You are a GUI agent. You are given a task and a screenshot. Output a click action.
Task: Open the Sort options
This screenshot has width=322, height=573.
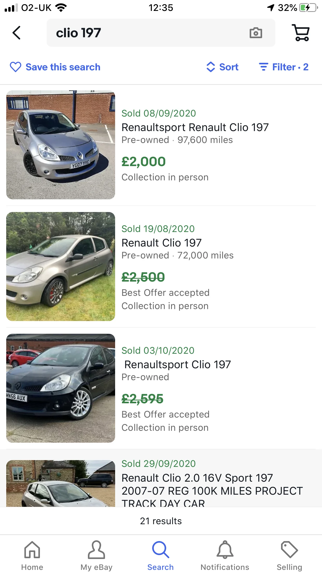pos(222,67)
